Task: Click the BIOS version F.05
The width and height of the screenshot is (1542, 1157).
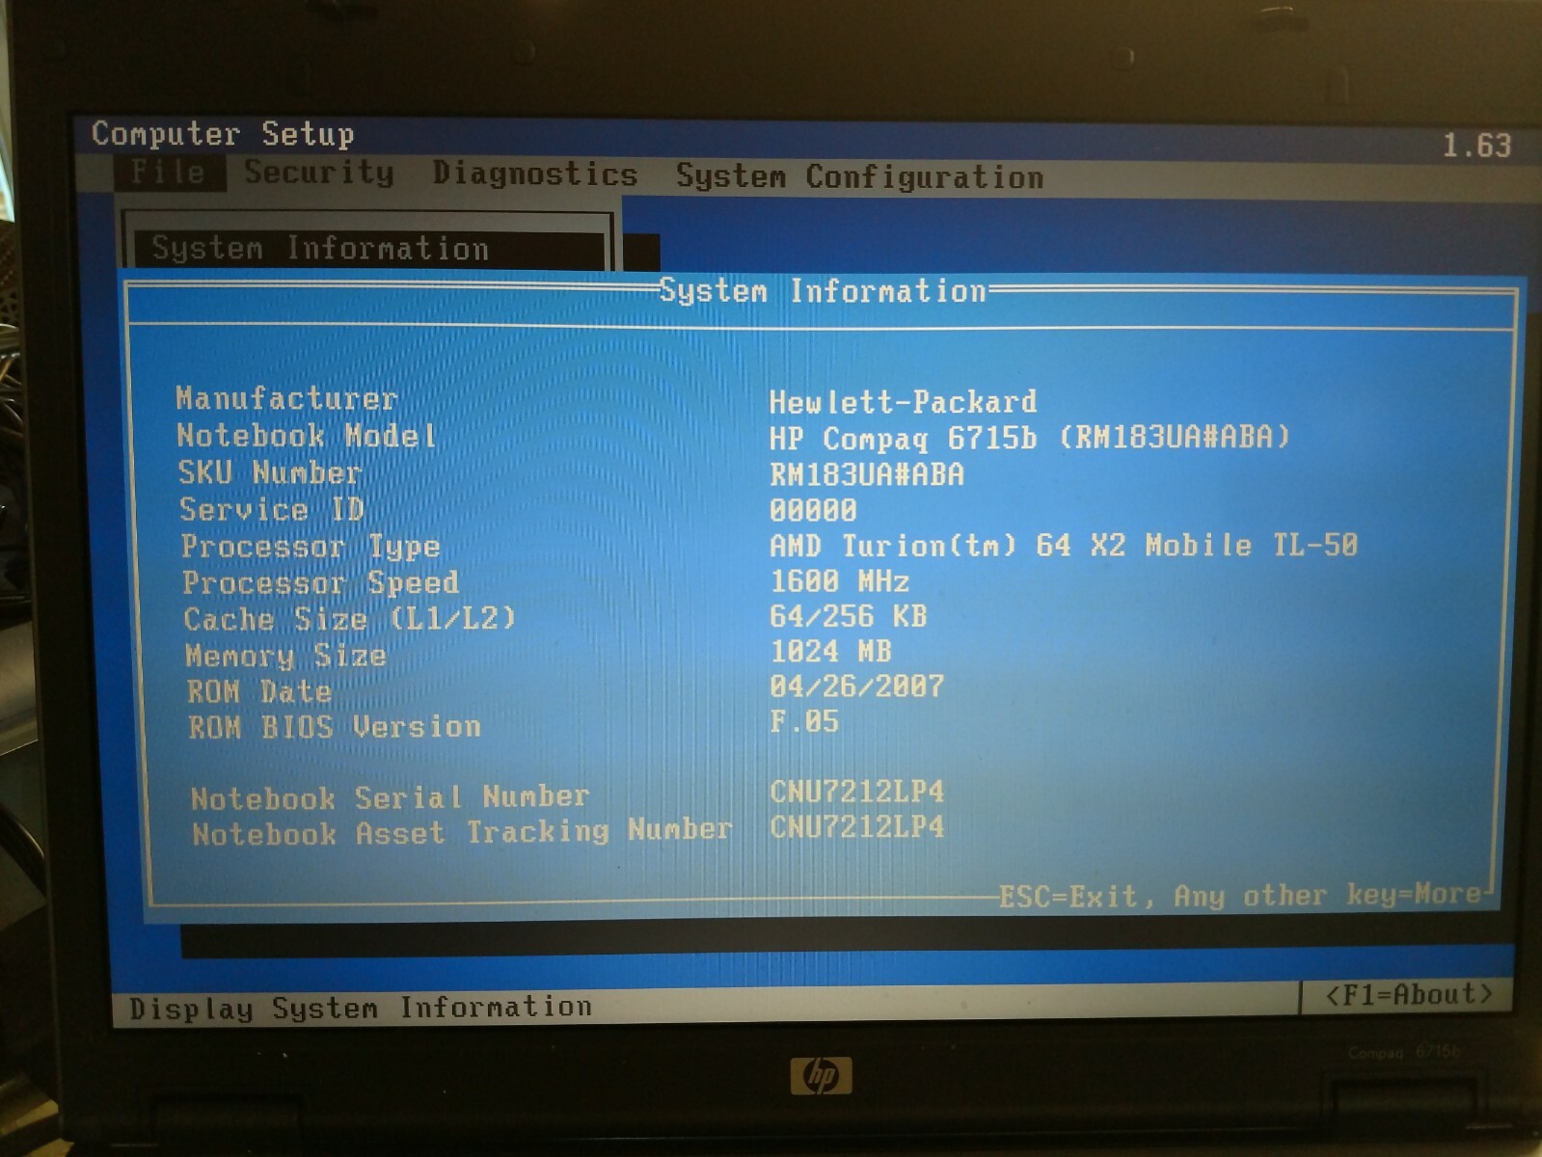Action: tap(804, 721)
